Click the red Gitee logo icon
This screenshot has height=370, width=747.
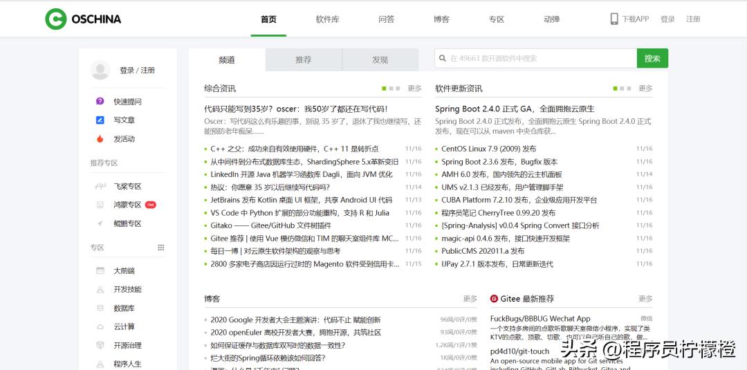click(494, 299)
